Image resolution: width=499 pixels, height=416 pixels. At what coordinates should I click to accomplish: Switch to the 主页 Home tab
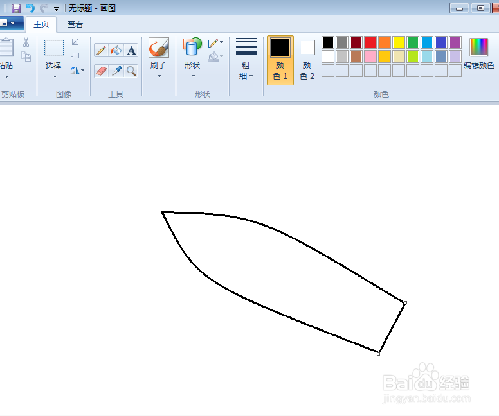(x=41, y=24)
